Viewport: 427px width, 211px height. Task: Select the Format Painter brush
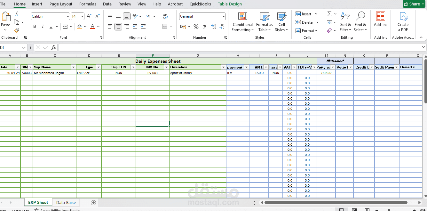click(17, 30)
